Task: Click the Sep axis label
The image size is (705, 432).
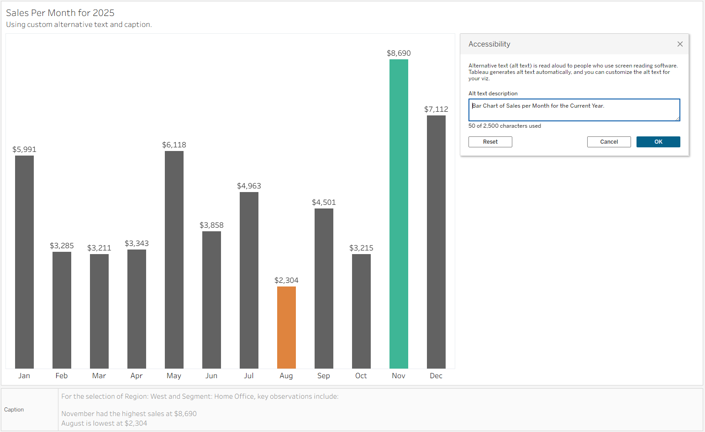Action: tap(324, 376)
